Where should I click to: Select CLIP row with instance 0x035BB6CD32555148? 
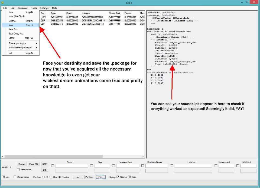(x=92, y=24)
